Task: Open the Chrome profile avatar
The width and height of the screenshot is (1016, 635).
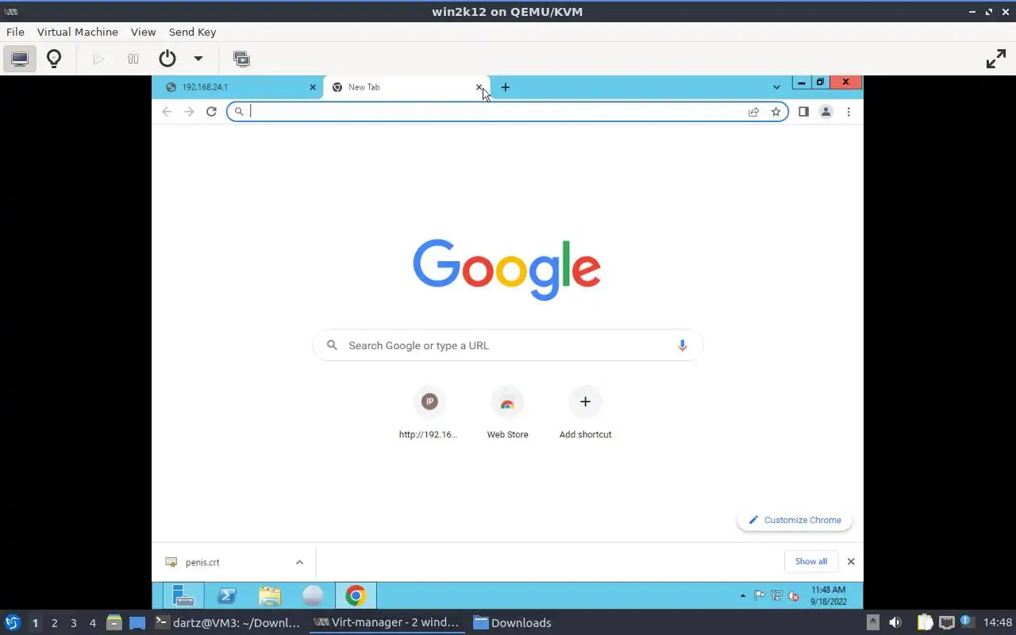Action: 825,112
